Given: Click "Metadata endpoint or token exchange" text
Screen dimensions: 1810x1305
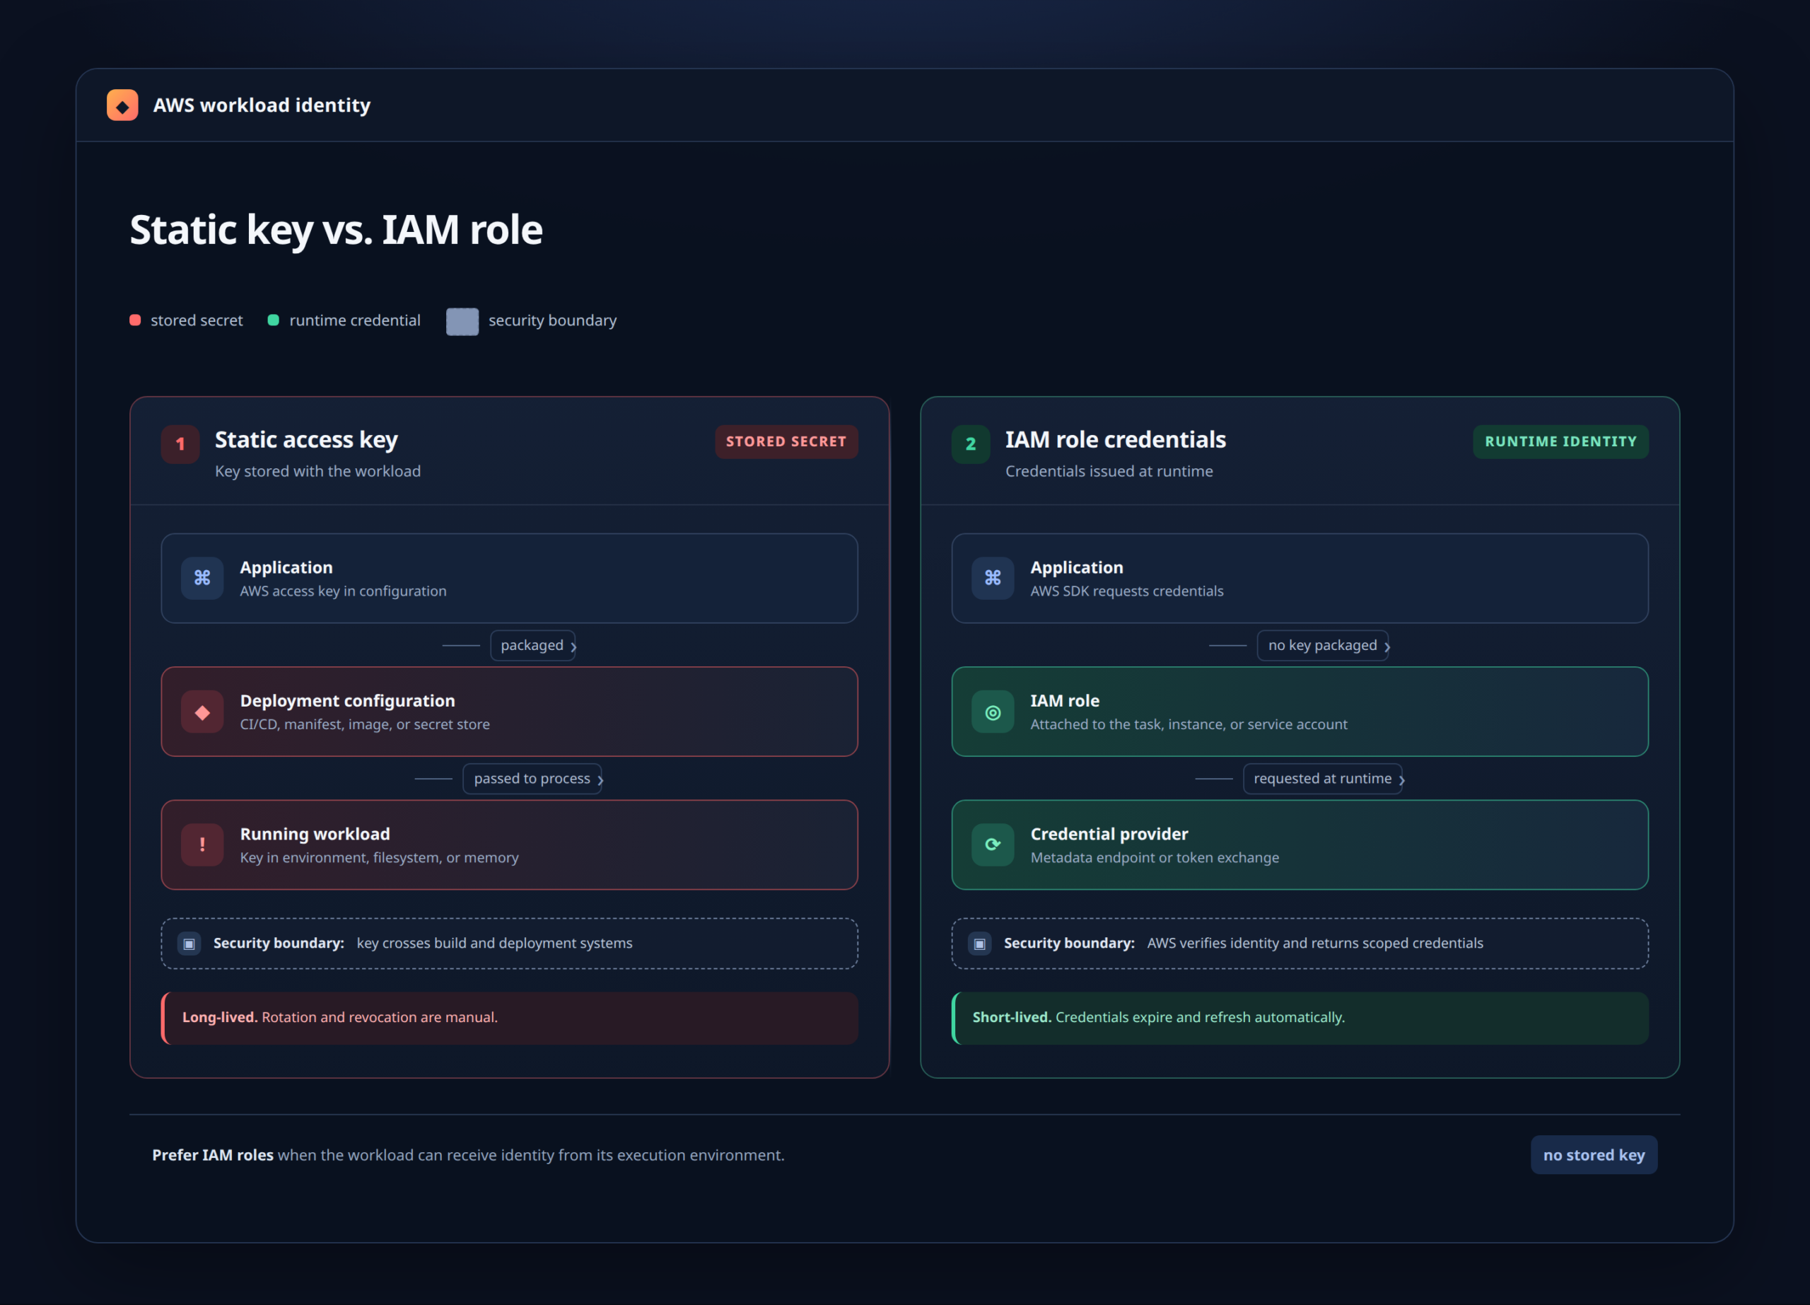Looking at the screenshot, I should tap(1155, 857).
